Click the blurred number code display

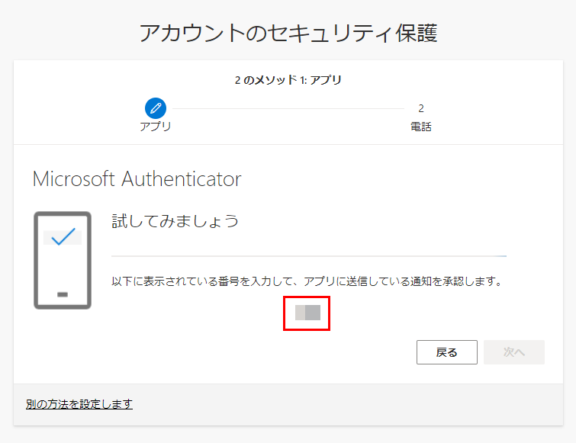pos(308,313)
